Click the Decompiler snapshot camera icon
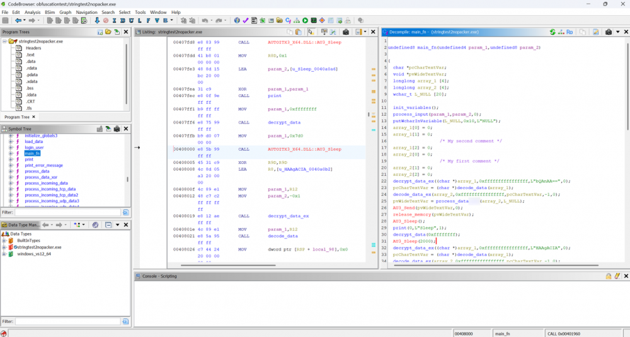Image resolution: width=630 pixels, height=337 pixels. point(608,31)
